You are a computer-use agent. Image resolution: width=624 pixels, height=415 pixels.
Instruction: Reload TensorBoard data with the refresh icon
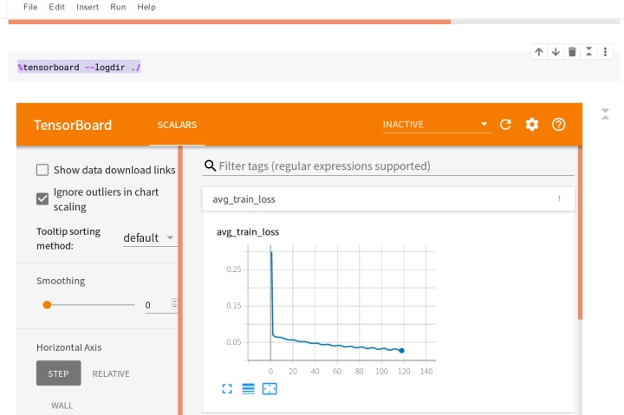point(505,125)
